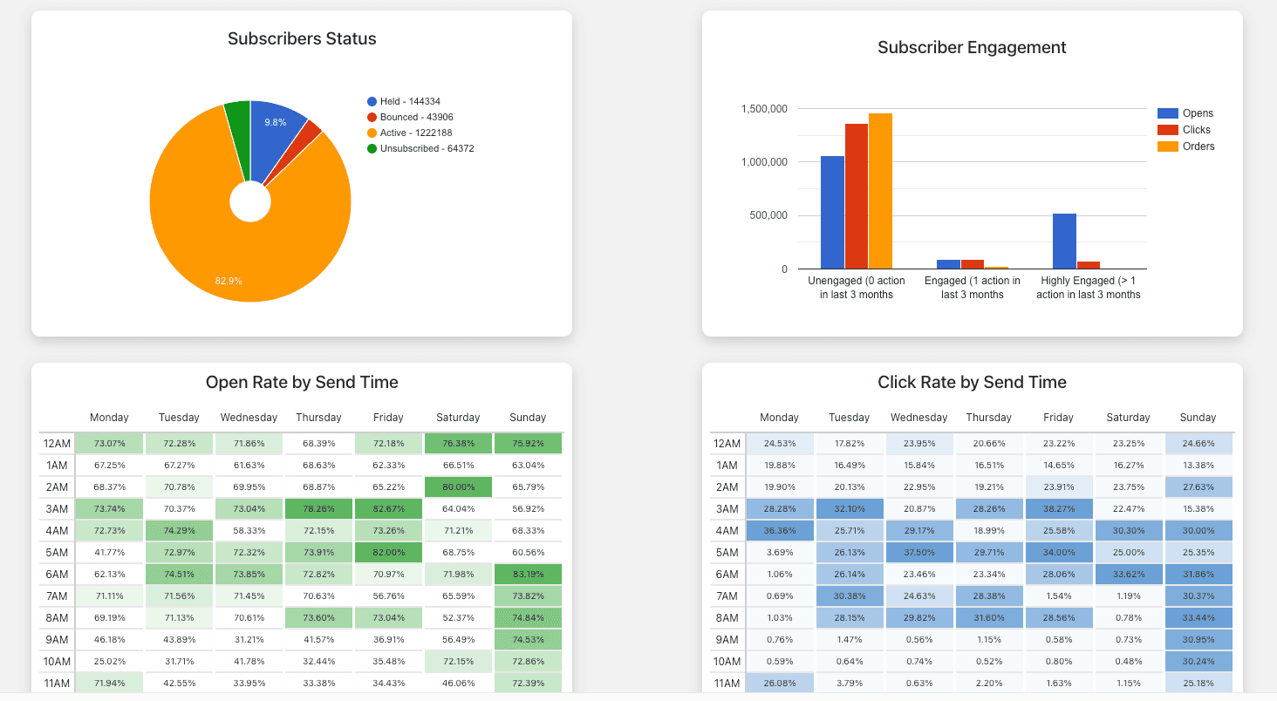This screenshot has height=701, width=1277.
Task: Click the Thursday header in Open Rate table
Action: [318, 418]
